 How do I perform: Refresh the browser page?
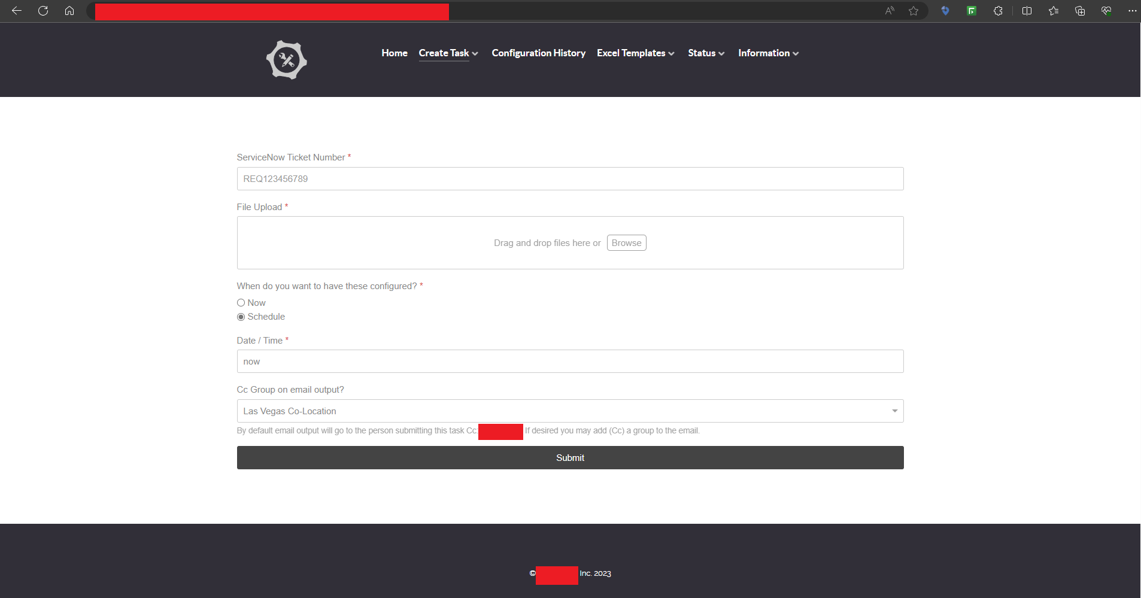coord(43,11)
